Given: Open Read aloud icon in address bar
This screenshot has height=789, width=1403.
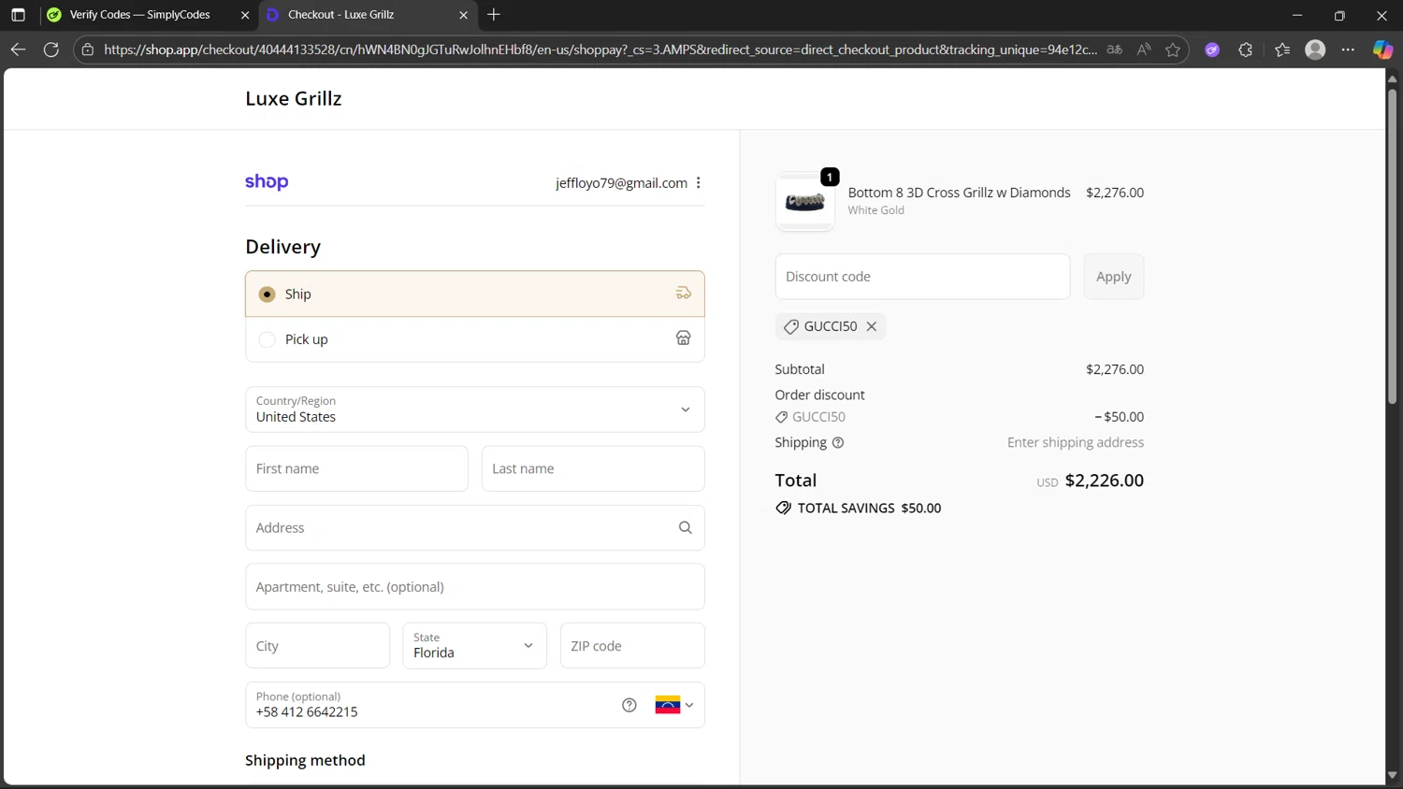Looking at the screenshot, I should (x=1144, y=50).
